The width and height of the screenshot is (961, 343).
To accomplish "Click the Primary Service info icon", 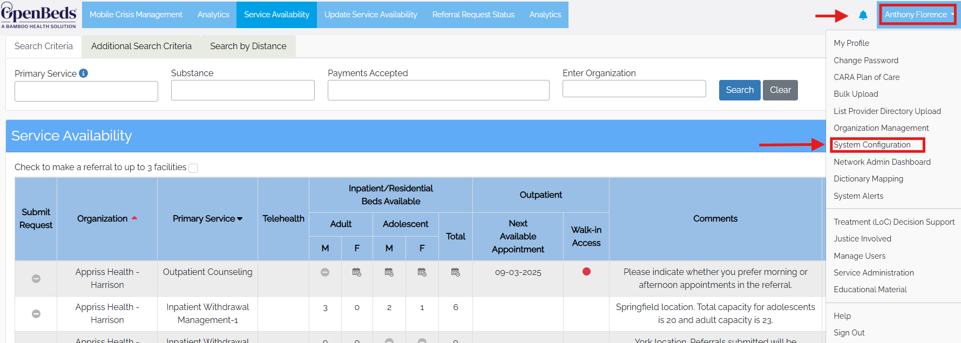I will click(83, 73).
